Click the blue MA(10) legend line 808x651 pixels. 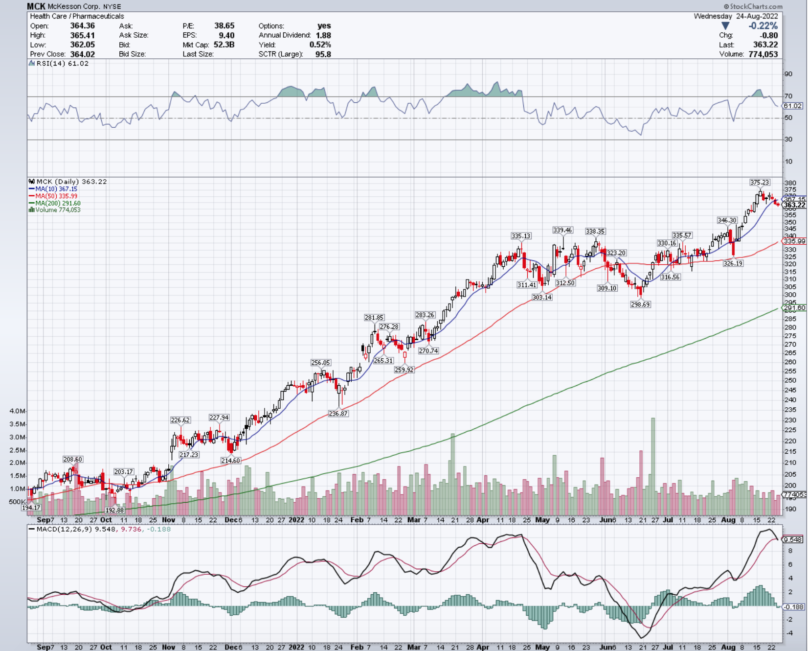pyautogui.click(x=32, y=189)
